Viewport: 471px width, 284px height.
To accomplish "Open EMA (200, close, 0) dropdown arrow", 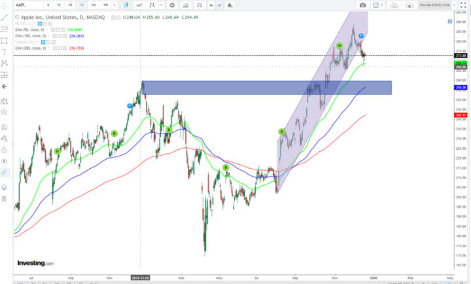I will (48, 48).
